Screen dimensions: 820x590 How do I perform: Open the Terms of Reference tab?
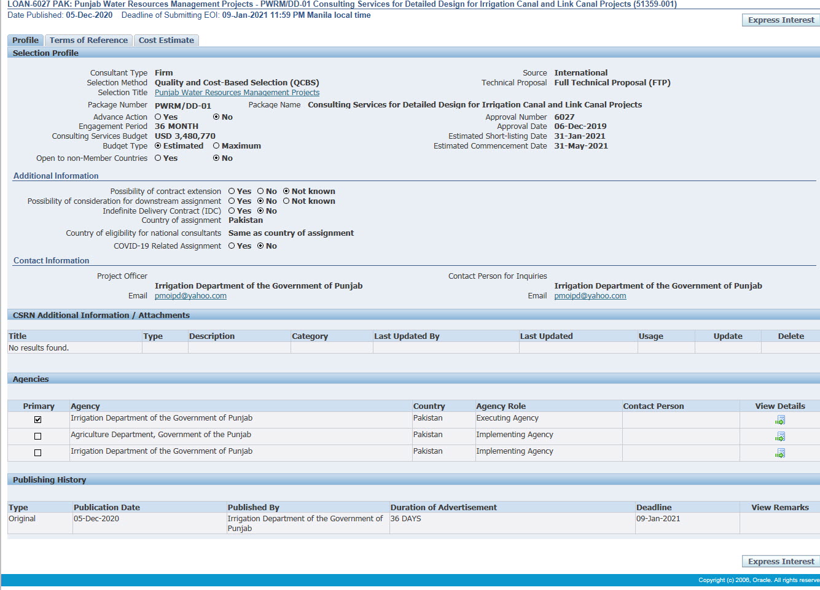88,41
